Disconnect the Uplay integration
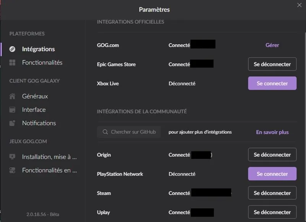The height and width of the screenshot is (222, 306). point(272,212)
